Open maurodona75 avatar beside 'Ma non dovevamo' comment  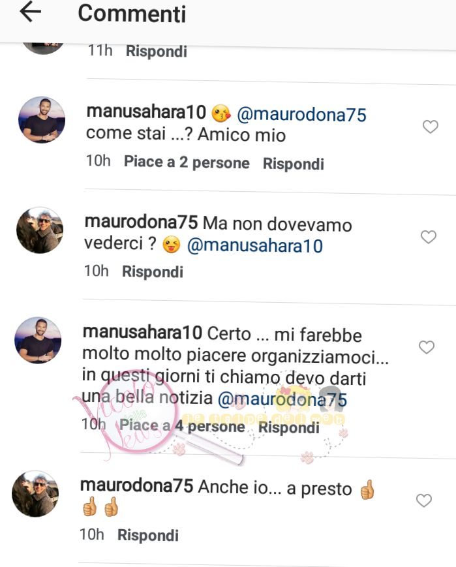click(x=40, y=230)
